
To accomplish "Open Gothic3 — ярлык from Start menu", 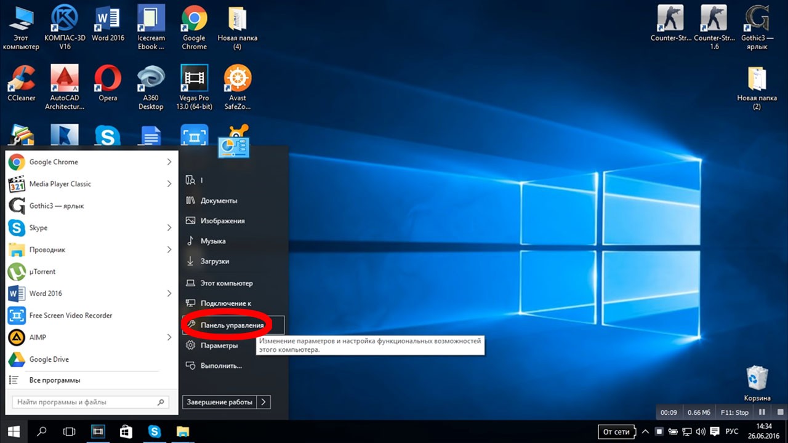I will (92, 206).
